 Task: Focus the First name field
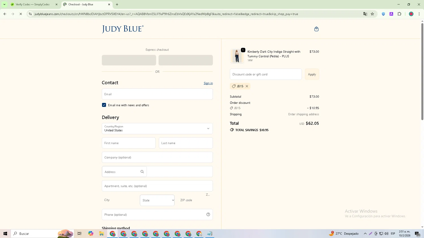pos(129,143)
